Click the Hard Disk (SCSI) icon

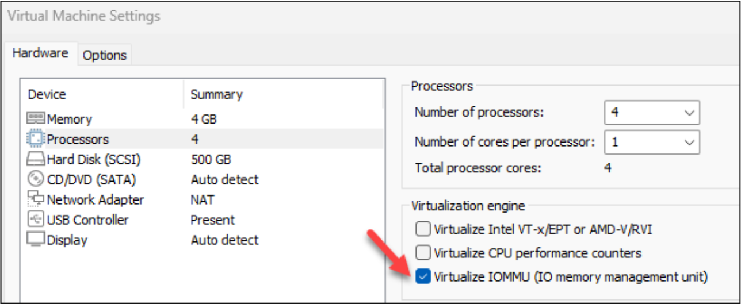click(36, 159)
